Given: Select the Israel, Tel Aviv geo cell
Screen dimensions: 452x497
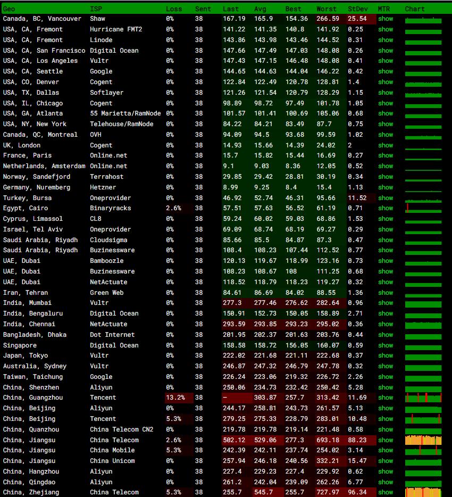Looking at the screenshot, I should [33, 229].
